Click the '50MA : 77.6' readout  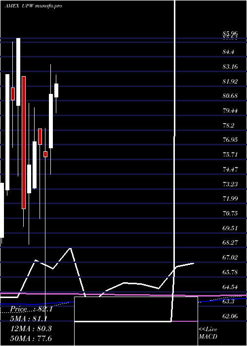(31, 338)
